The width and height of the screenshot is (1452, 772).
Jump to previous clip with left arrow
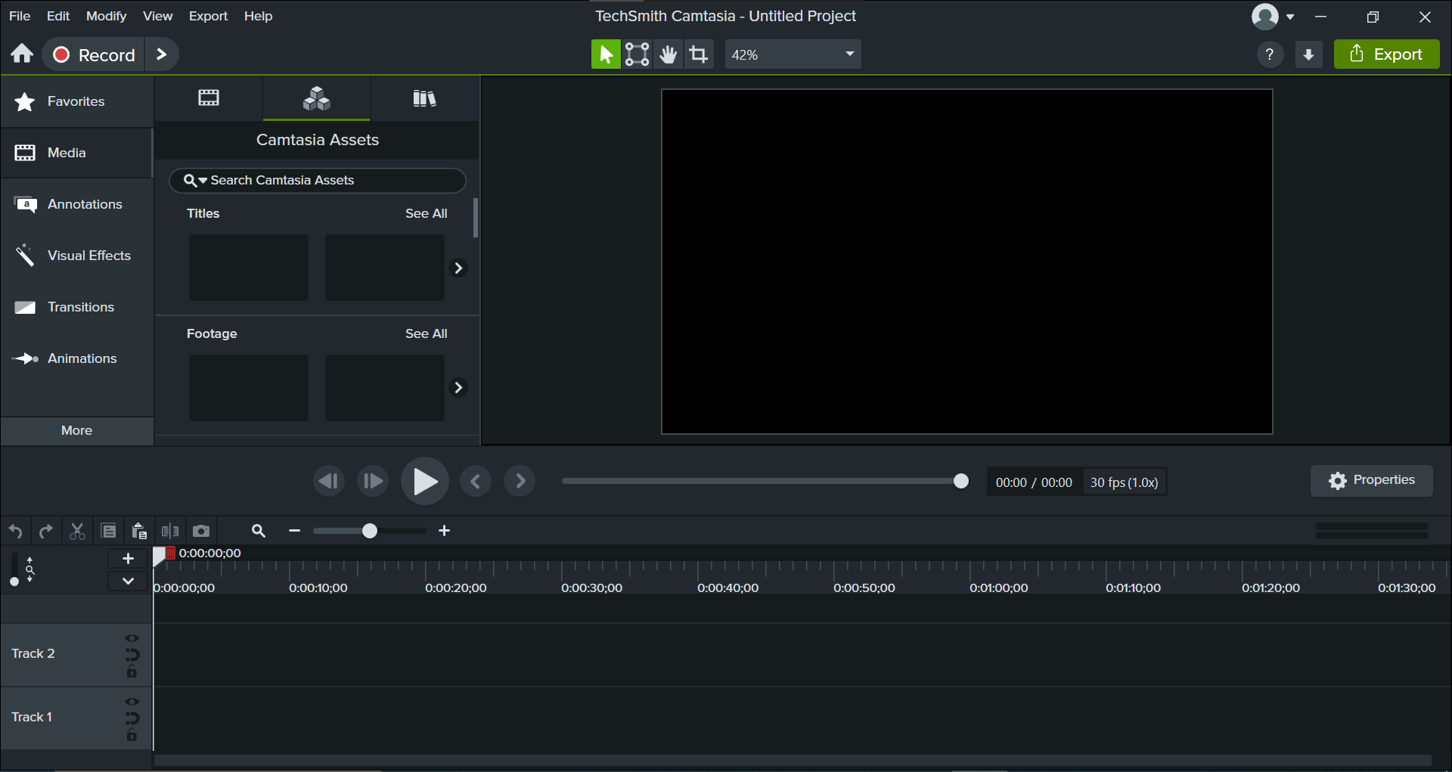pyautogui.click(x=476, y=481)
